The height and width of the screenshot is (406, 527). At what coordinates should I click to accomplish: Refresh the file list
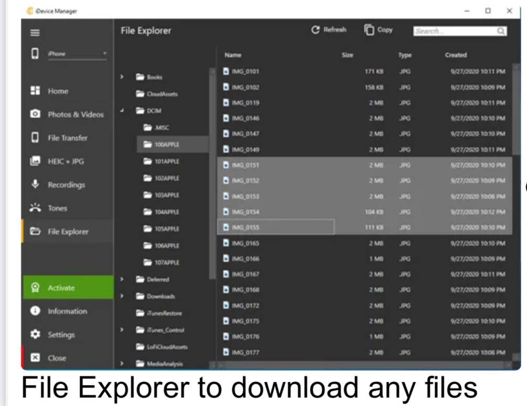(328, 30)
